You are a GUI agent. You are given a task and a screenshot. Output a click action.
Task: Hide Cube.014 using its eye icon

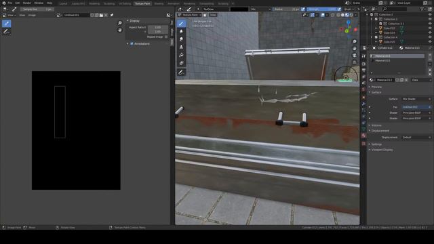coord(430,33)
